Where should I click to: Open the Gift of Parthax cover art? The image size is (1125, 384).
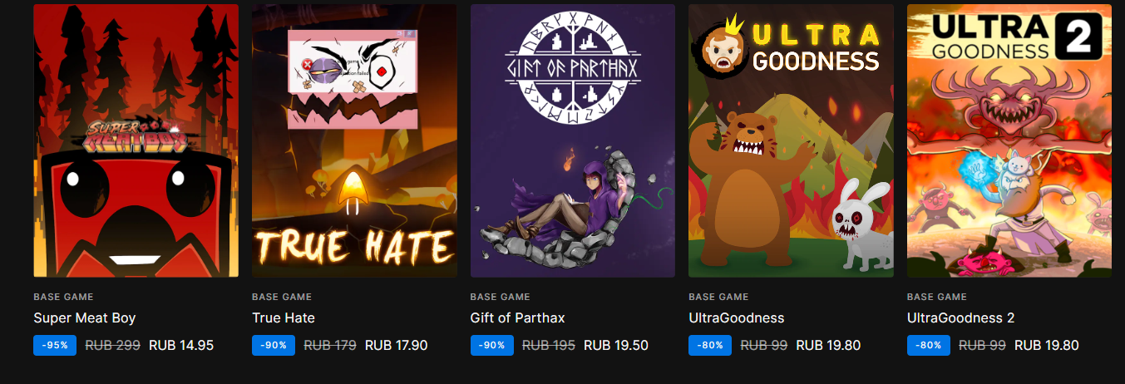click(x=573, y=140)
